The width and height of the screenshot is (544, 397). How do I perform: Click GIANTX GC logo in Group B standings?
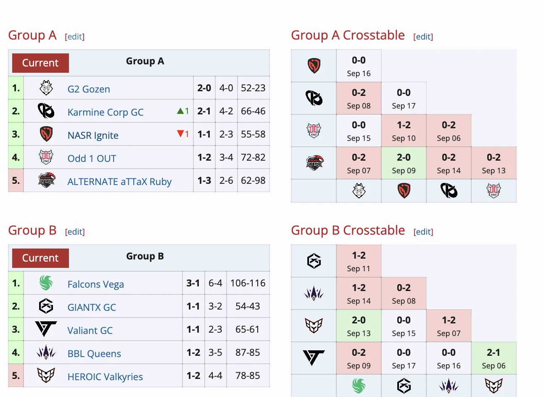[x=46, y=306]
